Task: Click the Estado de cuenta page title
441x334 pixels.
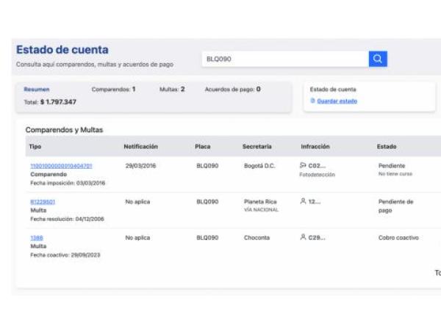Action: tap(62, 50)
